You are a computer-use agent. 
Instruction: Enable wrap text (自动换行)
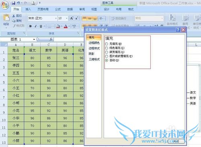click(119, 19)
